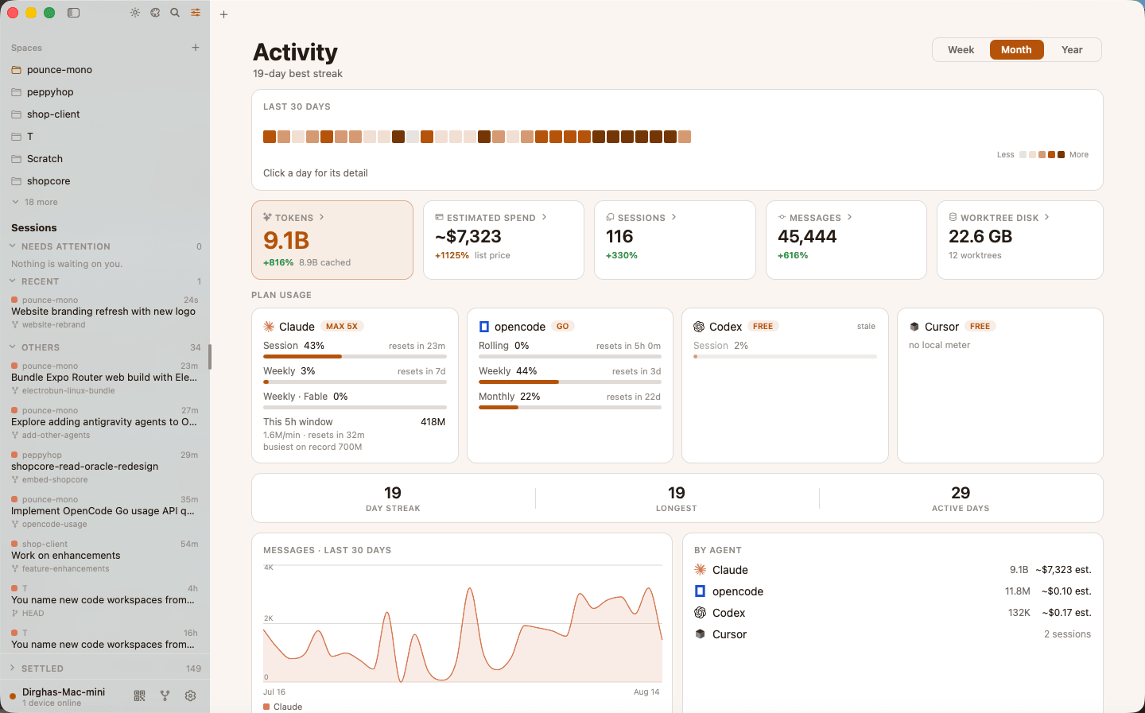Click the Estimated Spend card icon

439,217
